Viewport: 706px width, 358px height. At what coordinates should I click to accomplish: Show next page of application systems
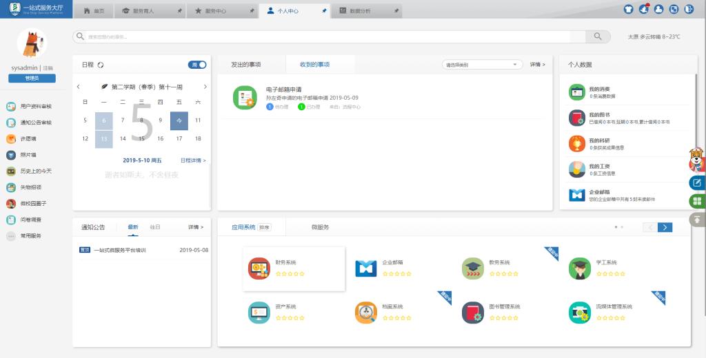(665, 227)
